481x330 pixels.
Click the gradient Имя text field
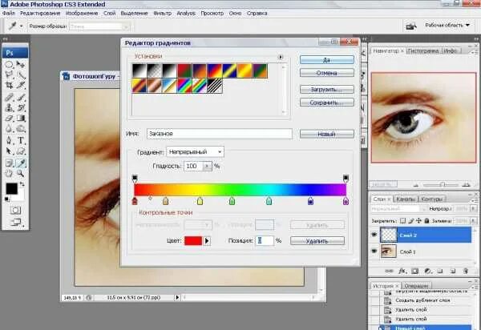[220, 134]
